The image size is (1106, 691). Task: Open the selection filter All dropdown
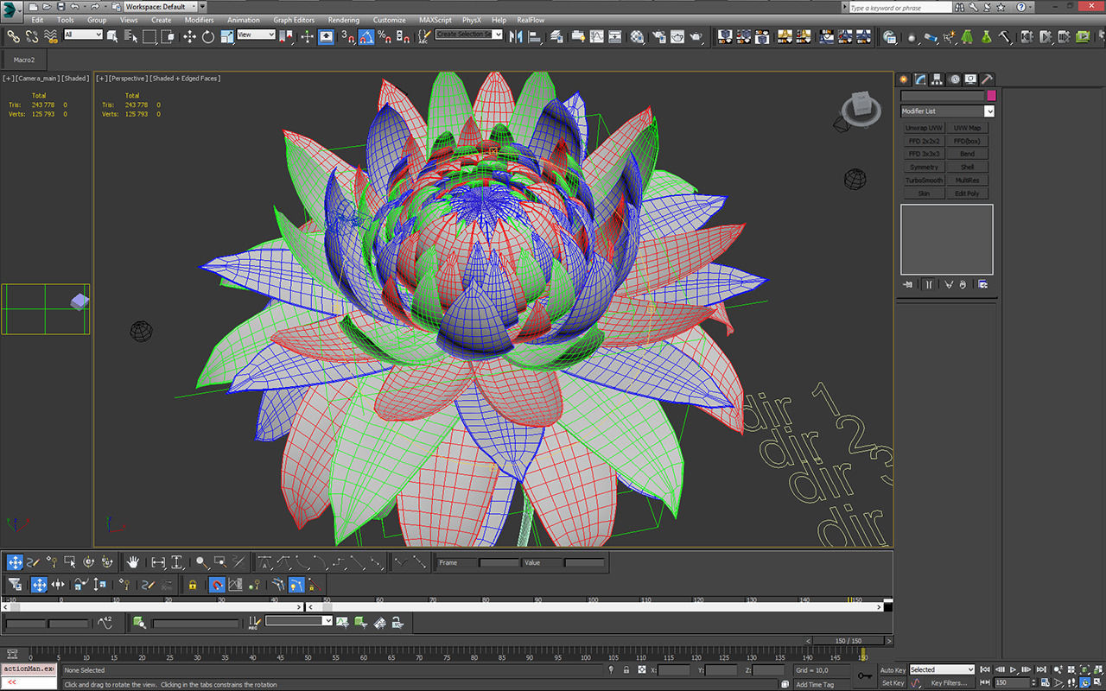click(x=83, y=35)
